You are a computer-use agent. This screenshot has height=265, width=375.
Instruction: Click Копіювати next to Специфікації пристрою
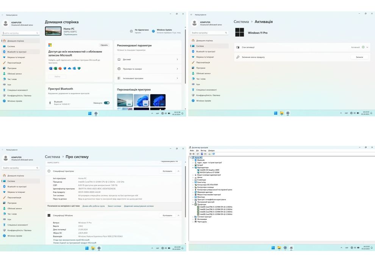click(x=167, y=171)
